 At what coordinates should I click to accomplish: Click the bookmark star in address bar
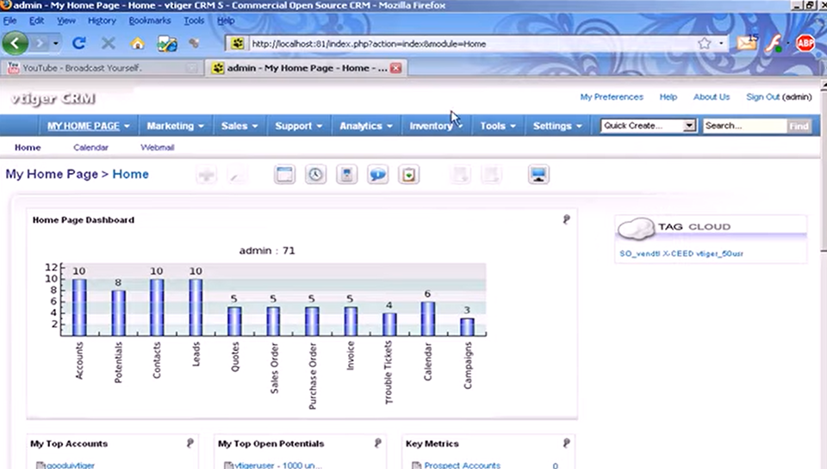coord(704,43)
